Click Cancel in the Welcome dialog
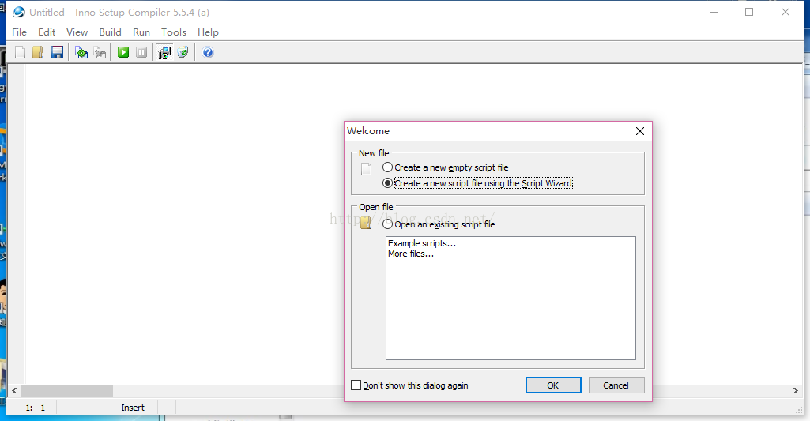Image resolution: width=810 pixels, height=421 pixels. [x=616, y=385]
